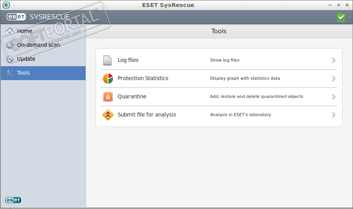
Task: Close the ESET SysRescue window
Action: pos(347,5)
